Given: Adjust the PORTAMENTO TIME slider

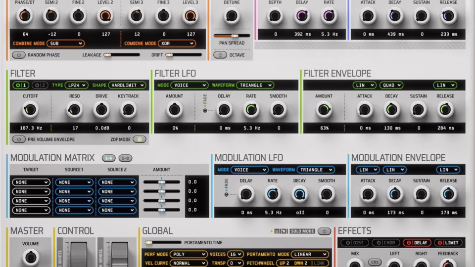Looking at the screenshot, I should 163,242.
